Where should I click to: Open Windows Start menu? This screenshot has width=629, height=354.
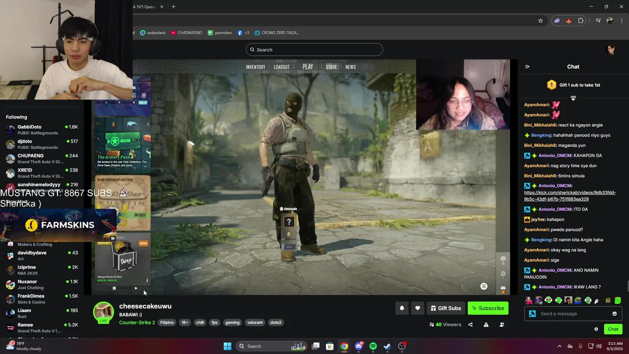(228, 346)
